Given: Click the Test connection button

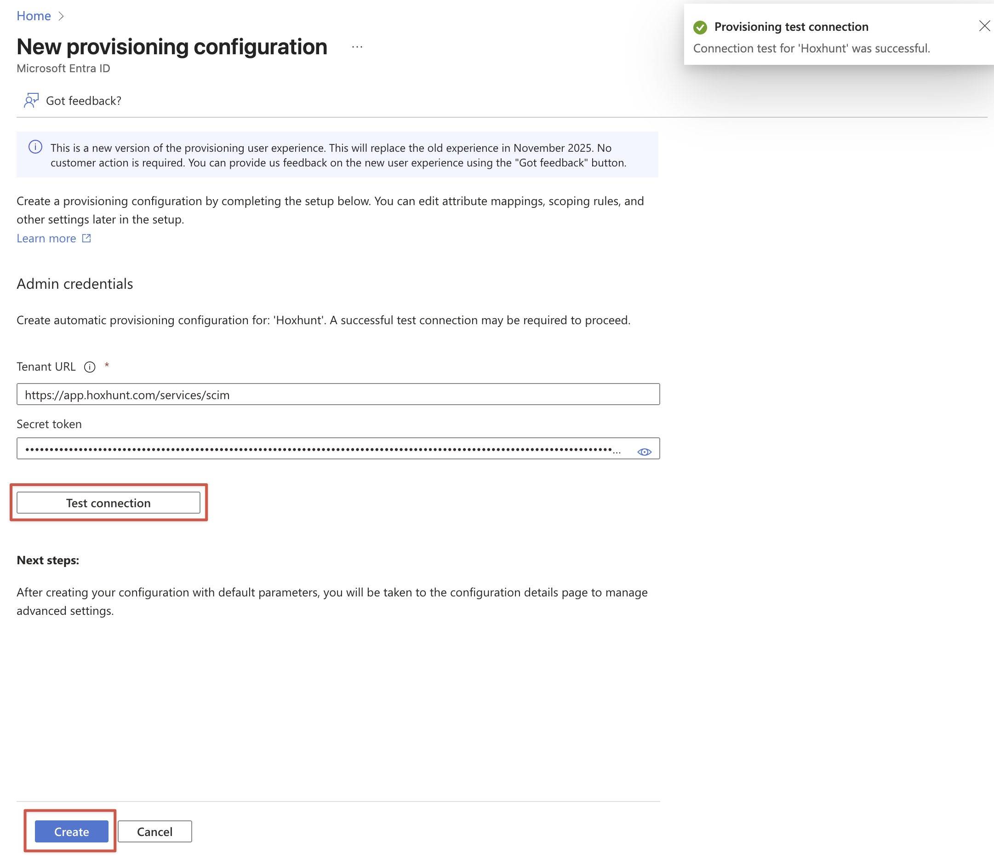Looking at the screenshot, I should pyautogui.click(x=109, y=503).
